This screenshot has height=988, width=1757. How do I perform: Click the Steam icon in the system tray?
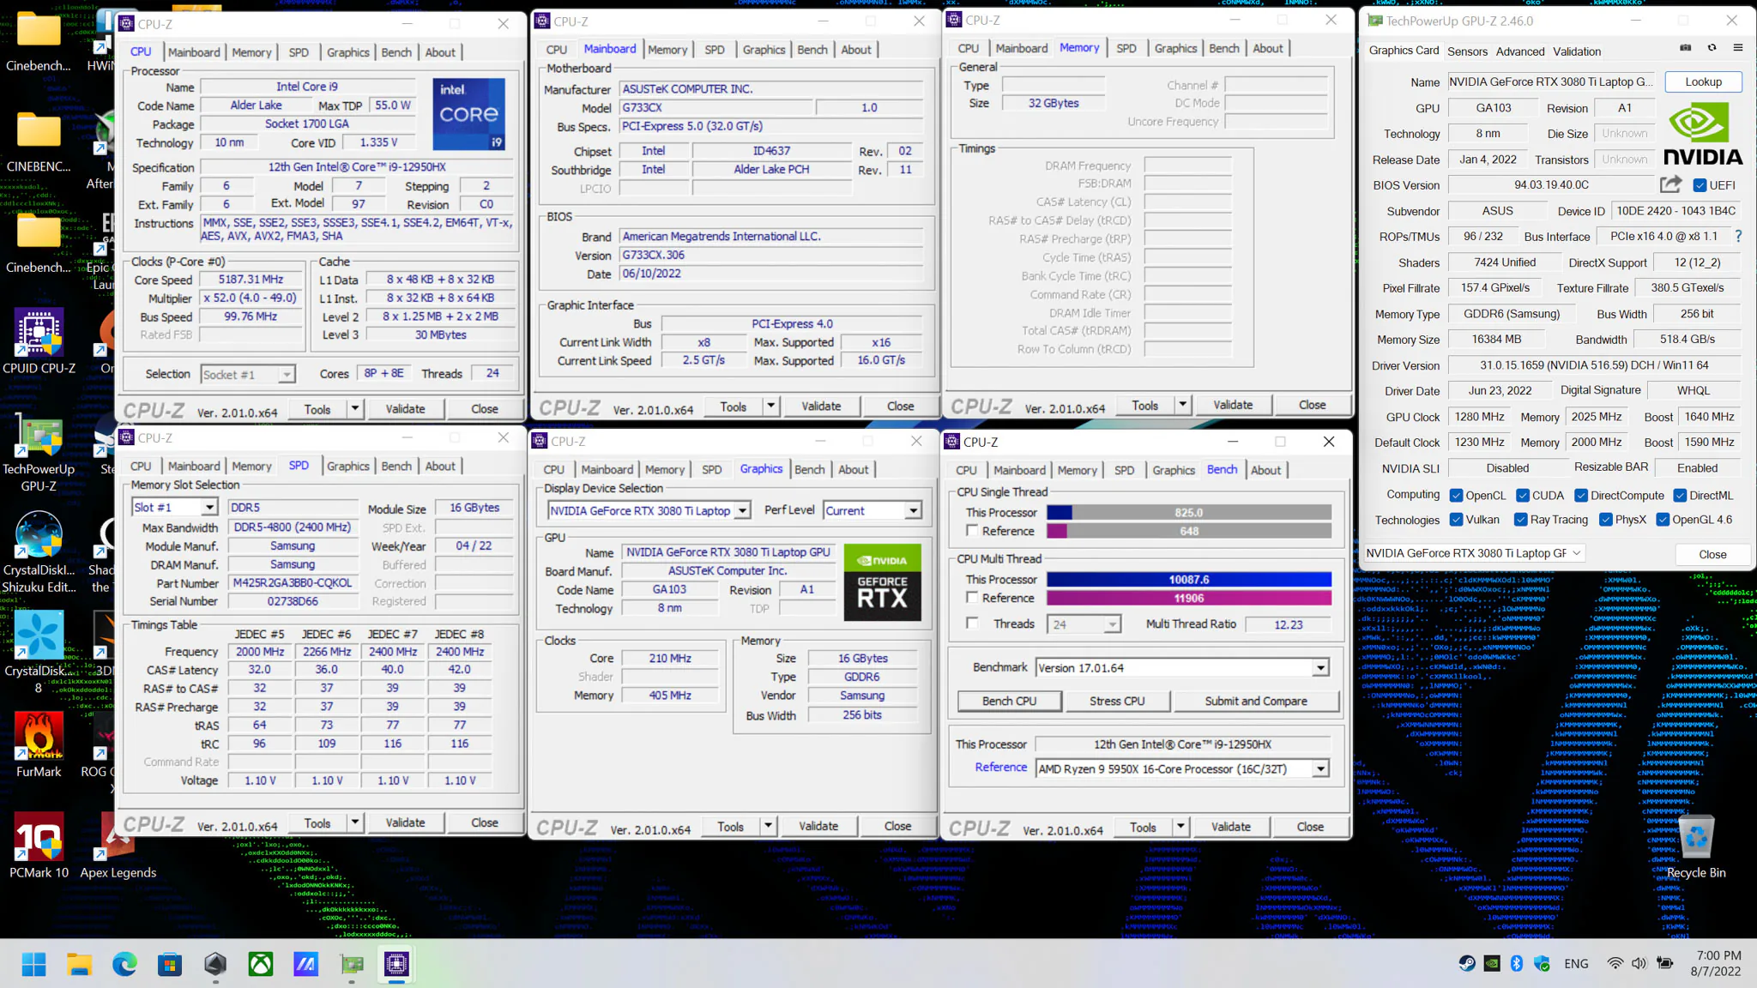pyautogui.click(x=1467, y=963)
